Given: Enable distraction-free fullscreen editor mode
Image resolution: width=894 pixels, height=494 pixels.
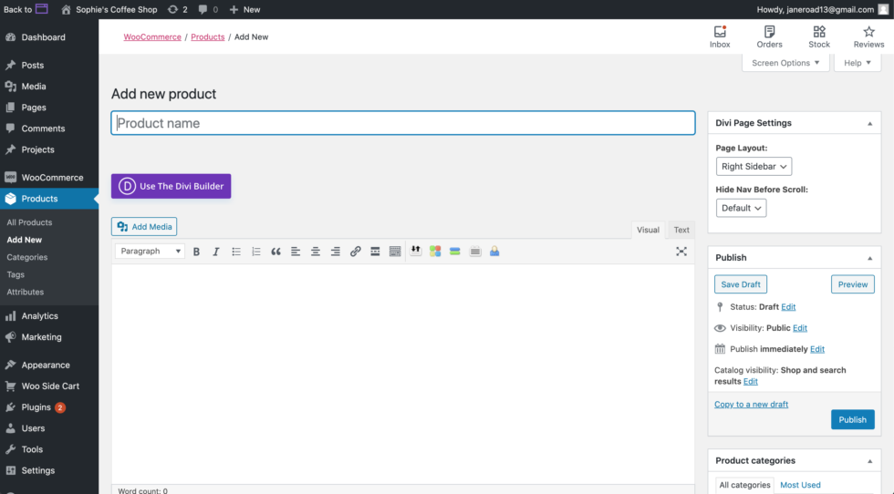Looking at the screenshot, I should [681, 252].
